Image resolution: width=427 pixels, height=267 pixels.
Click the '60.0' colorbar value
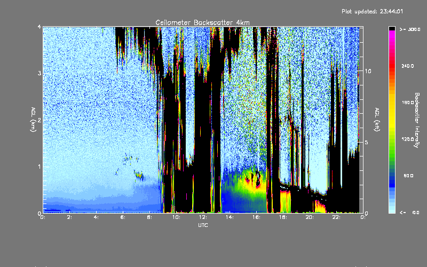(408, 176)
